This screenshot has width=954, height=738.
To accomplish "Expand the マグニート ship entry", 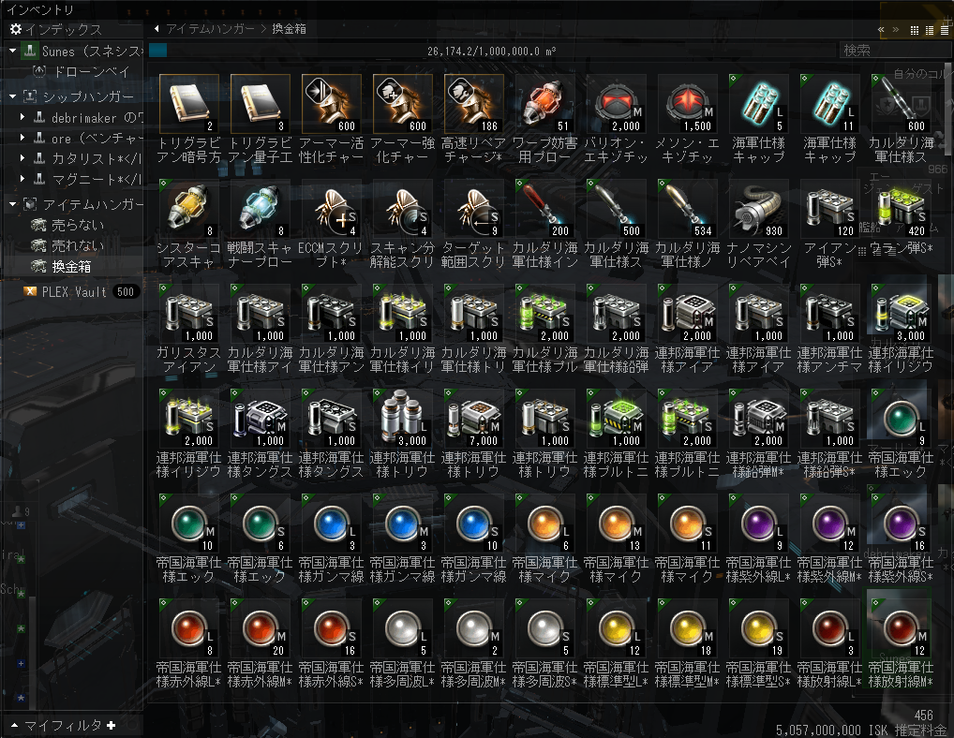I will click(22, 179).
